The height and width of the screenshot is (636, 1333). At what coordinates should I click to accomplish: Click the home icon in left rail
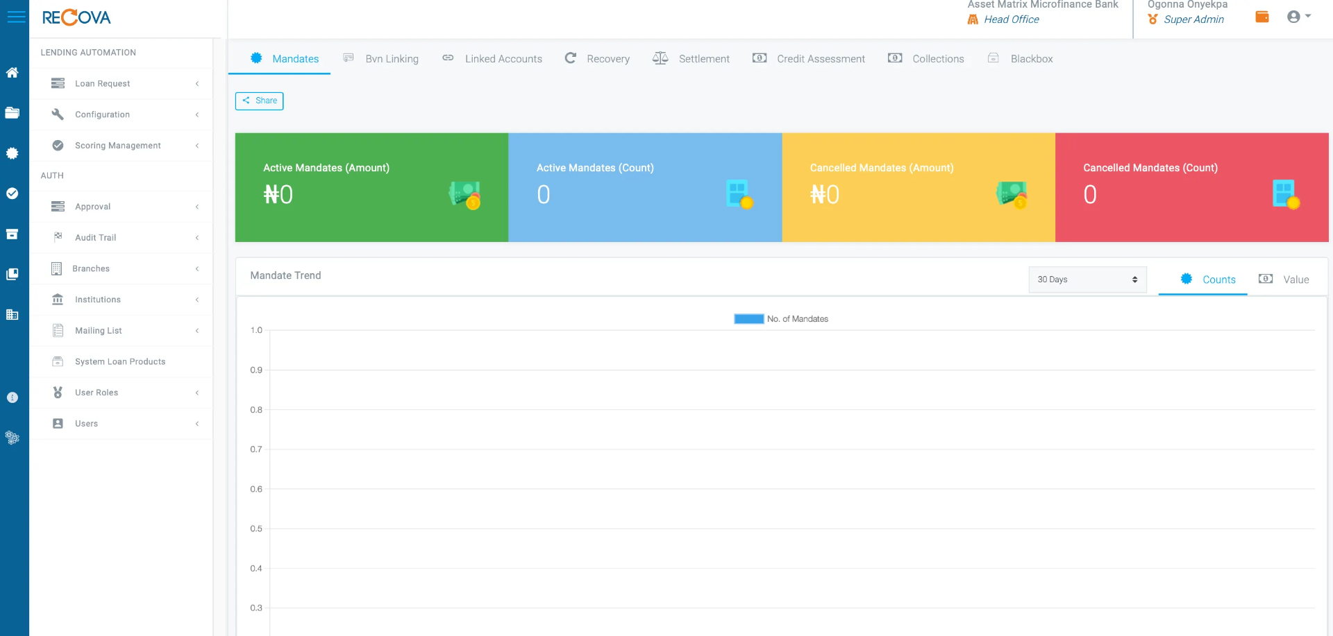pyautogui.click(x=12, y=73)
